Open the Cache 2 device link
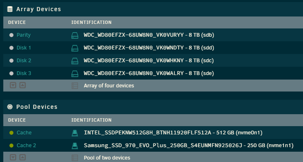Image resolution: width=303 pixels, height=162 pixels. tap(26, 146)
